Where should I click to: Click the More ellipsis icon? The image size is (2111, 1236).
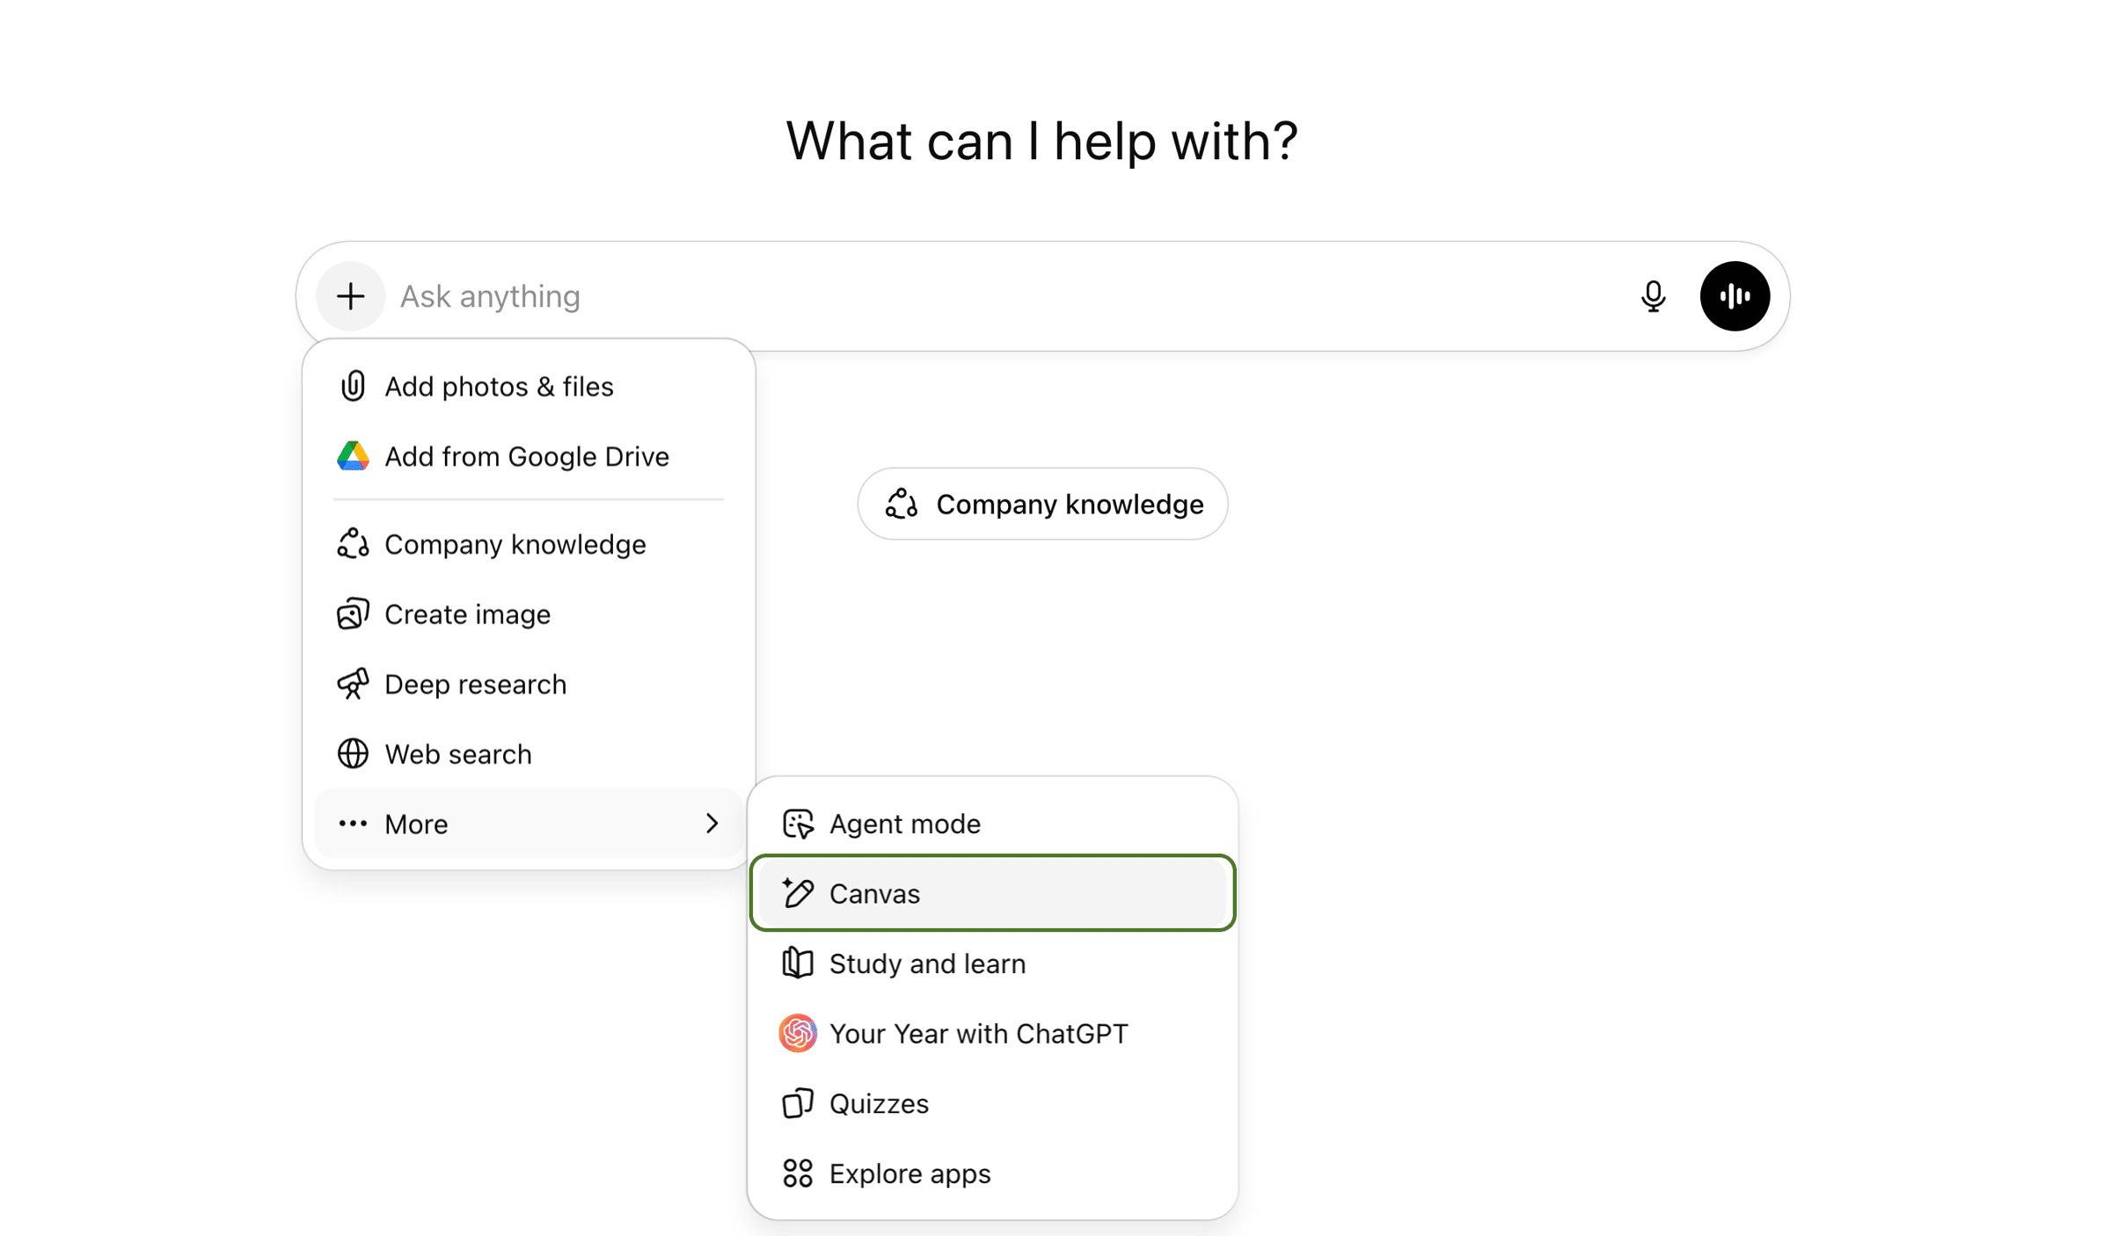(353, 824)
